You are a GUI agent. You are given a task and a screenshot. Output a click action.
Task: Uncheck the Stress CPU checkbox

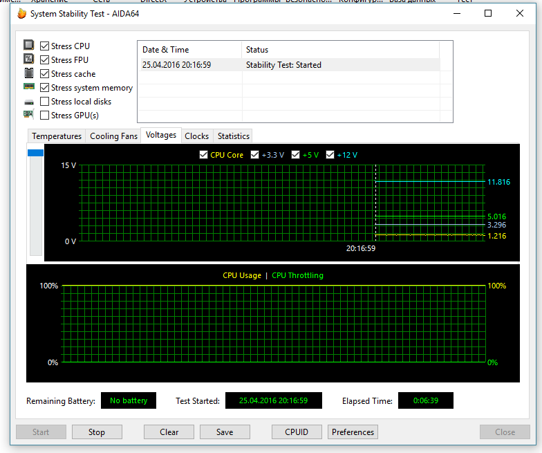click(x=44, y=46)
